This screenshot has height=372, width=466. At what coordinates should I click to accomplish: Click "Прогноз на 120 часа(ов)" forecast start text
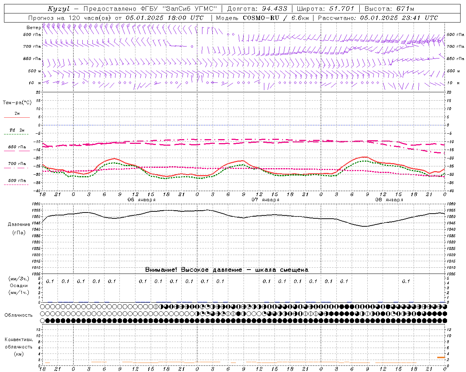pyautogui.click(x=70, y=18)
